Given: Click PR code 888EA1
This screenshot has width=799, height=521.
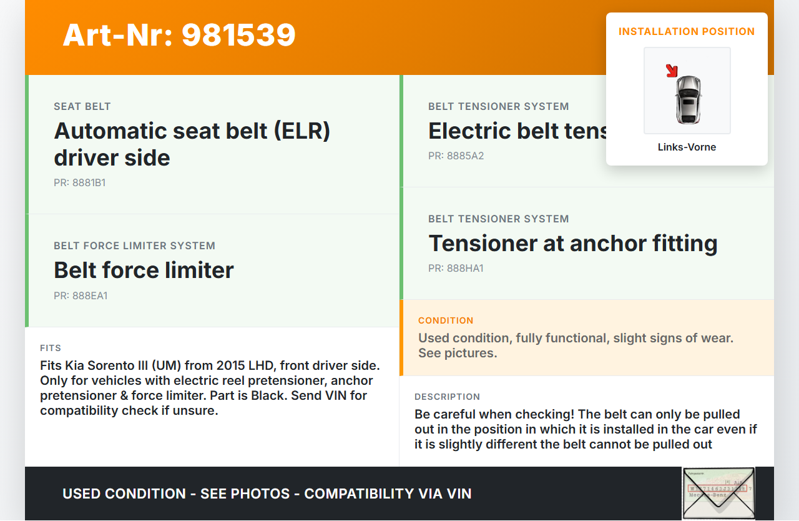Looking at the screenshot, I should (81, 295).
